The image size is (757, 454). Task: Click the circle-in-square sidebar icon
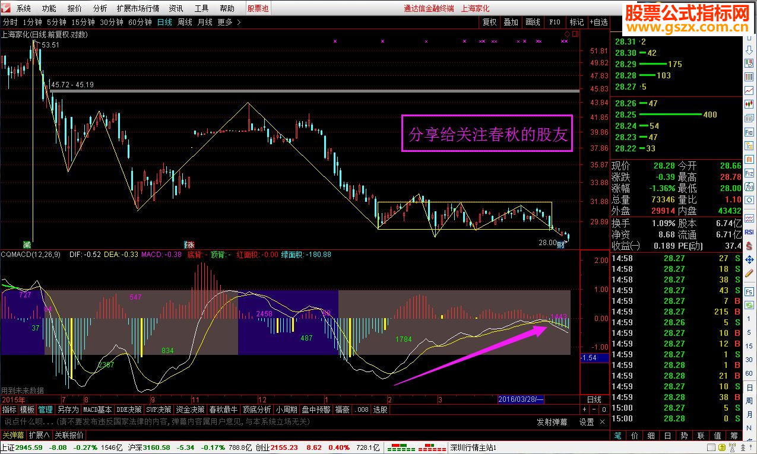click(x=749, y=199)
